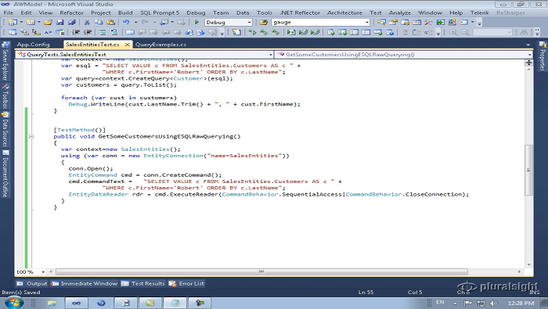Click the editor vertical scrollbar thumb
Viewport: 548px width, 309px height.
coord(528,170)
